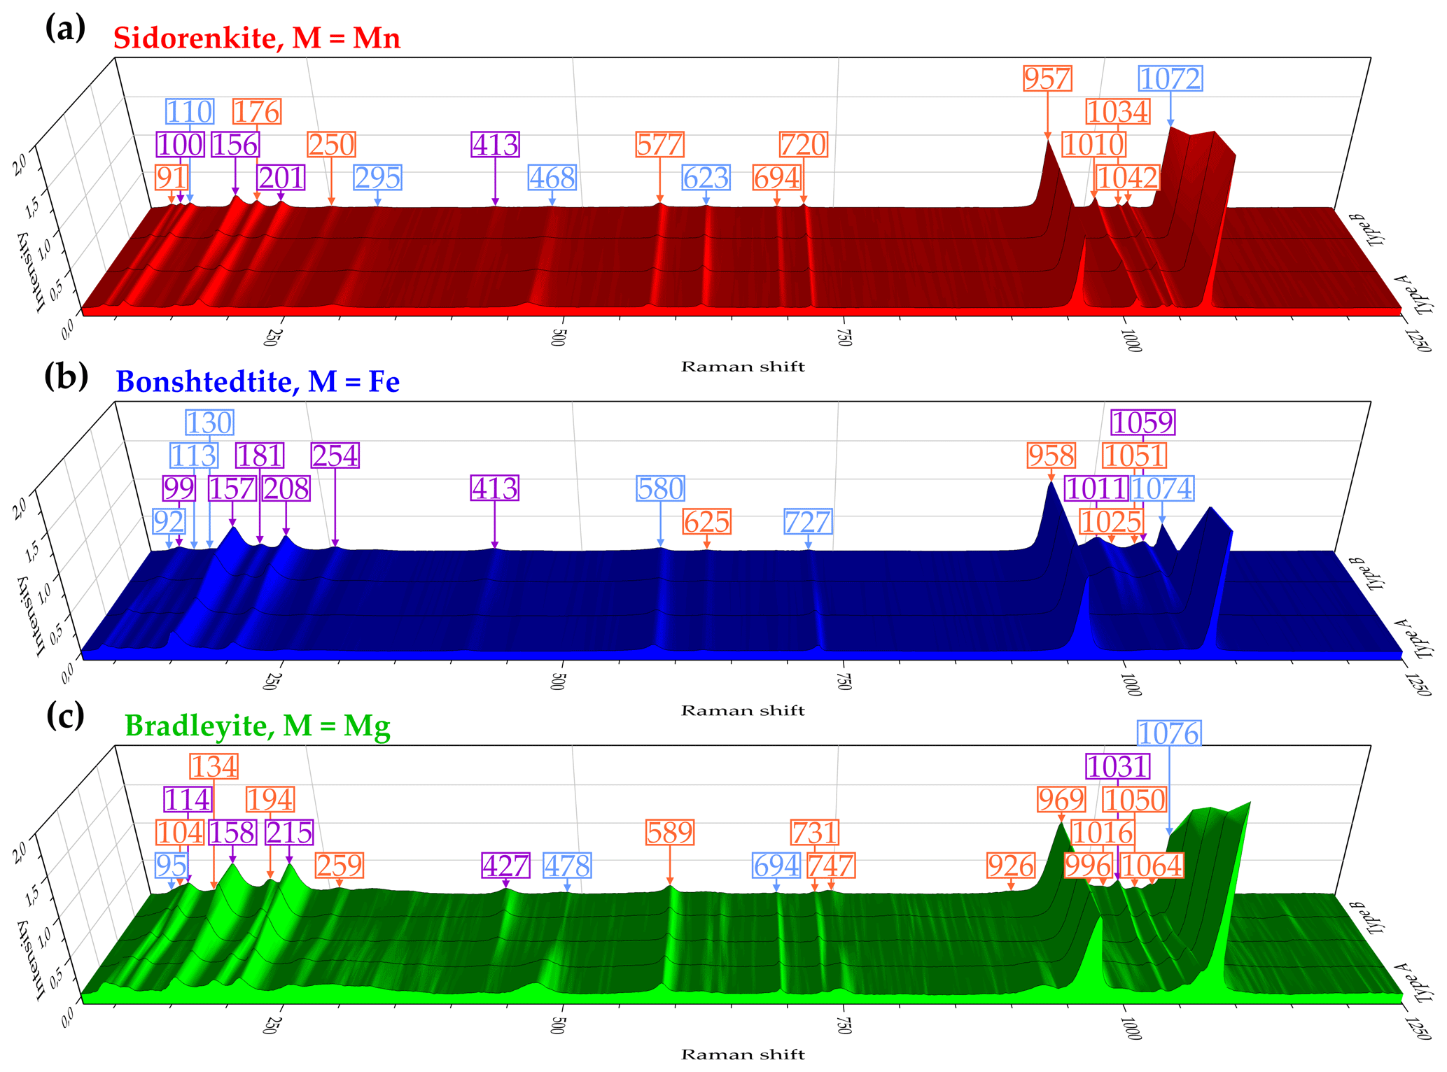Click the 957 peak label in Sidorenkite plot
Image resolution: width=1447 pixels, height=1072 pixels.
click(1047, 78)
